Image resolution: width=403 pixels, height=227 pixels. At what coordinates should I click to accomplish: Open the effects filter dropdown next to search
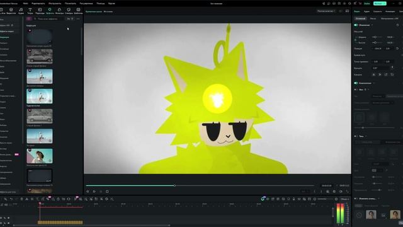70,19
